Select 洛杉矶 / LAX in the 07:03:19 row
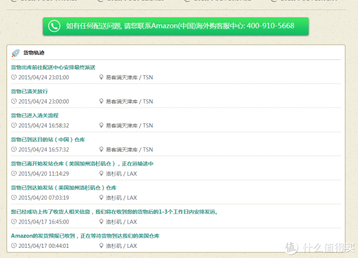 [121, 198]
